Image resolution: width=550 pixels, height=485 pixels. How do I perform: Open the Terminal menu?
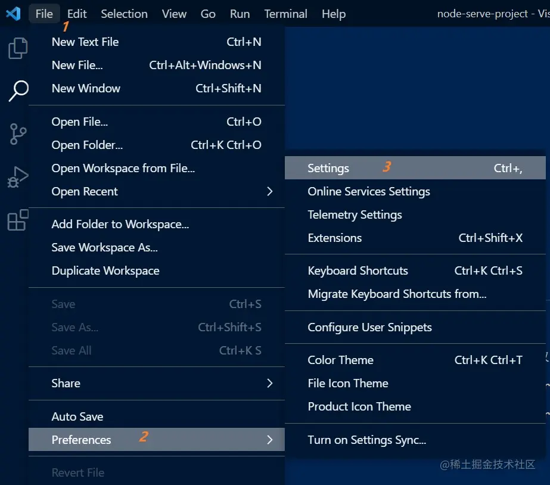point(285,14)
